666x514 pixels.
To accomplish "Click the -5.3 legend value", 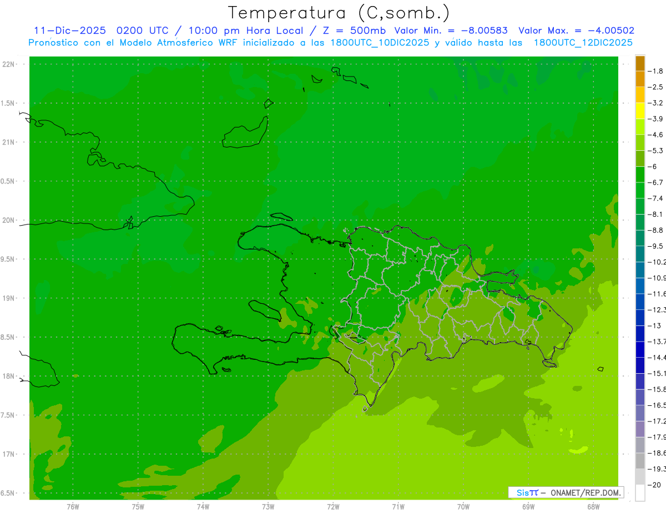I will 657,150.
